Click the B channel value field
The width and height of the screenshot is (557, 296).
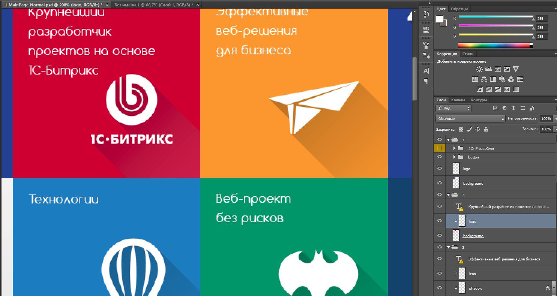[542, 36]
